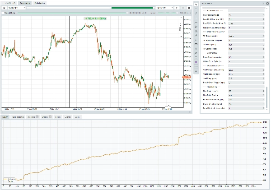Open the backtesting settings gear icon

[4, 8]
